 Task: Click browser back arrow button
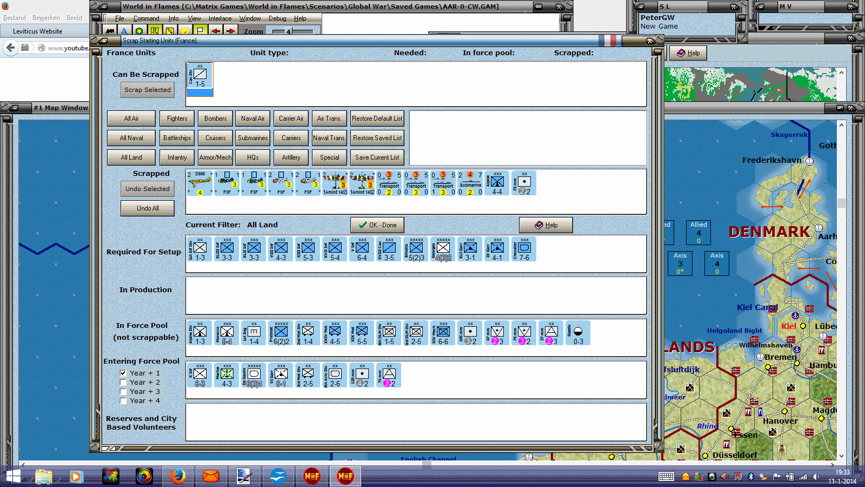point(10,48)
